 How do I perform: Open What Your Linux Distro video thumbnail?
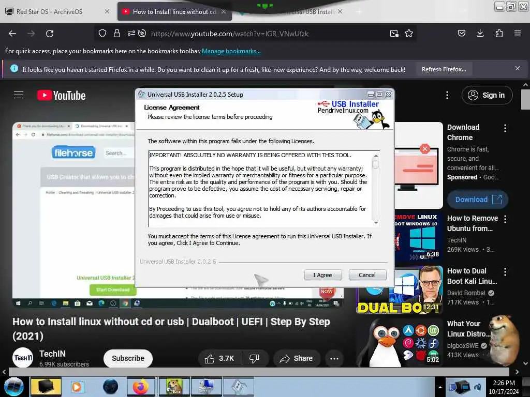click(x=400, y=343)
